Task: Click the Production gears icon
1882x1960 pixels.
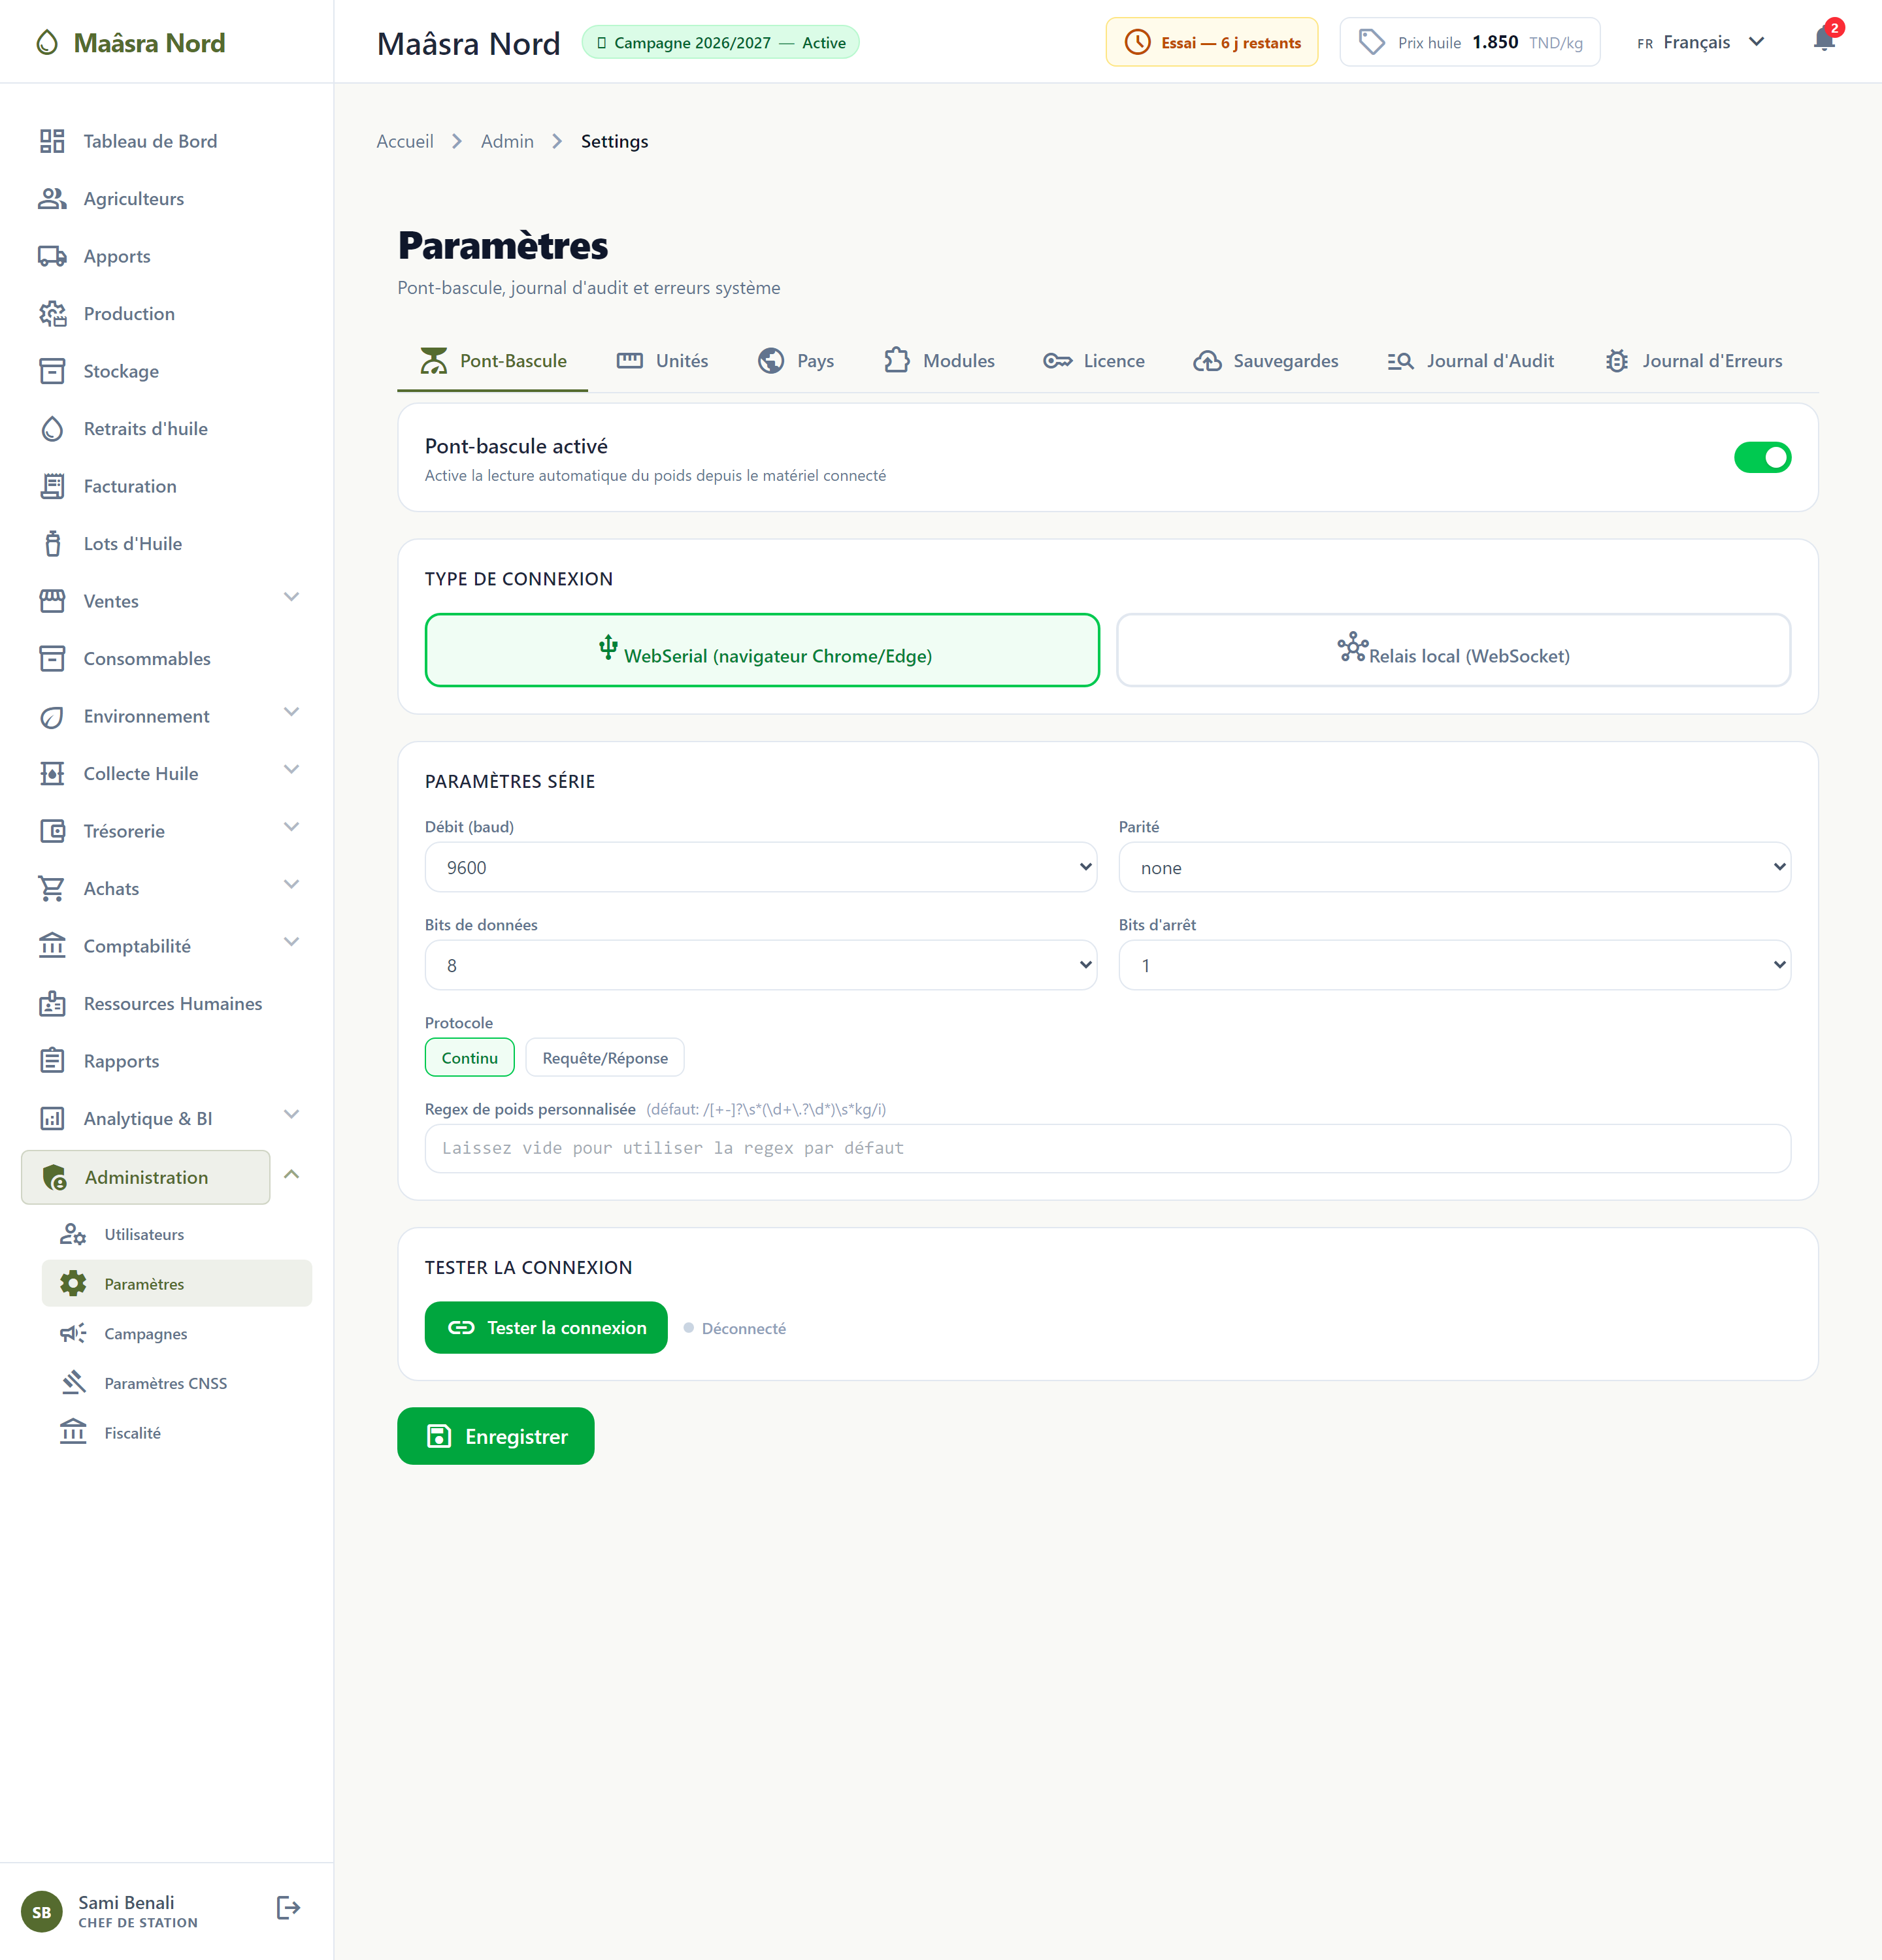Action: coord(52,314)
